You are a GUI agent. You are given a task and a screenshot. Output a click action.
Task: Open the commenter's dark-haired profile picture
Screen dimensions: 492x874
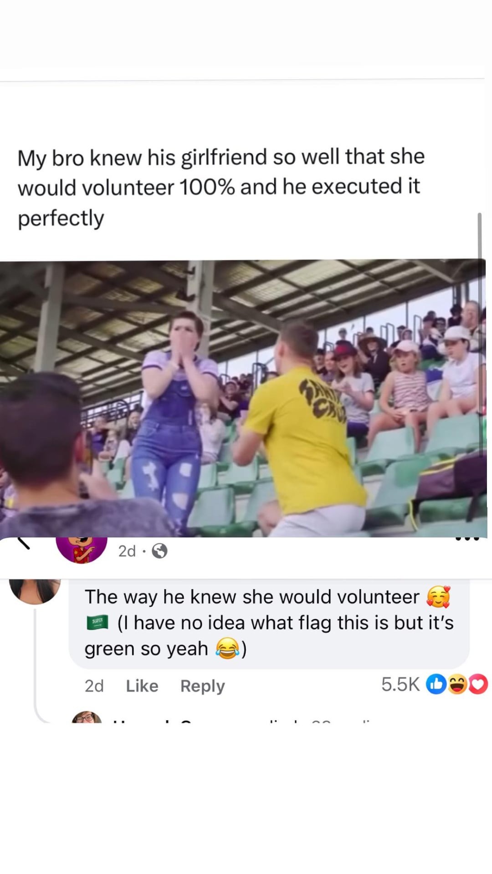pyautogui.click(x=35, y=590)
